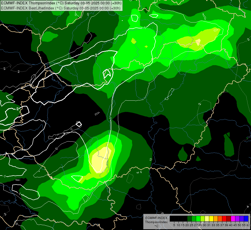This screenshot has height=230, width=251.
Task: Select the BestLiftedIndex title line at top
Action: [x=61, y=8]
